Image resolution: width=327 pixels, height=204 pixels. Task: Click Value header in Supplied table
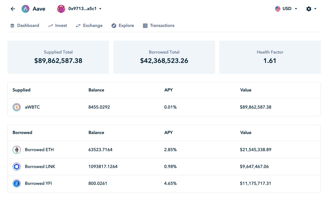[x=246, y=90]
